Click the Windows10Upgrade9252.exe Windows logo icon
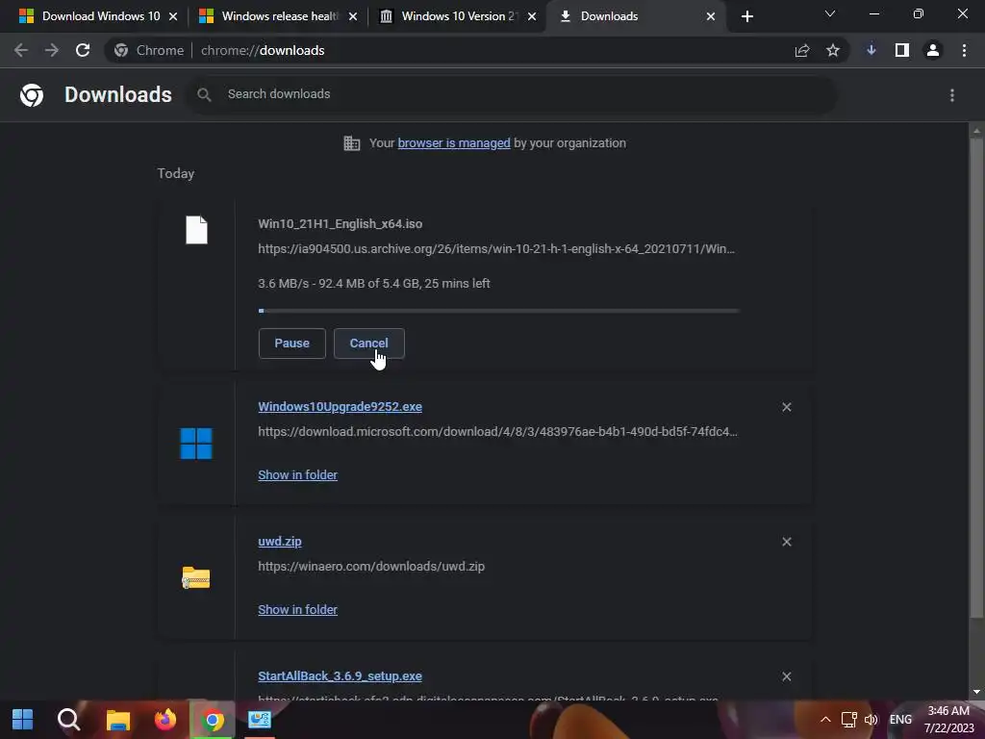 [196, 444]
